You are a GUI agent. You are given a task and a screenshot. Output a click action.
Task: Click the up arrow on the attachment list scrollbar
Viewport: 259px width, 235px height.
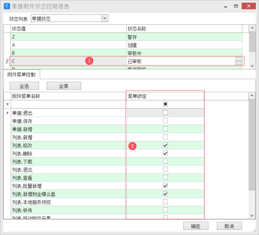coord(252,96)
